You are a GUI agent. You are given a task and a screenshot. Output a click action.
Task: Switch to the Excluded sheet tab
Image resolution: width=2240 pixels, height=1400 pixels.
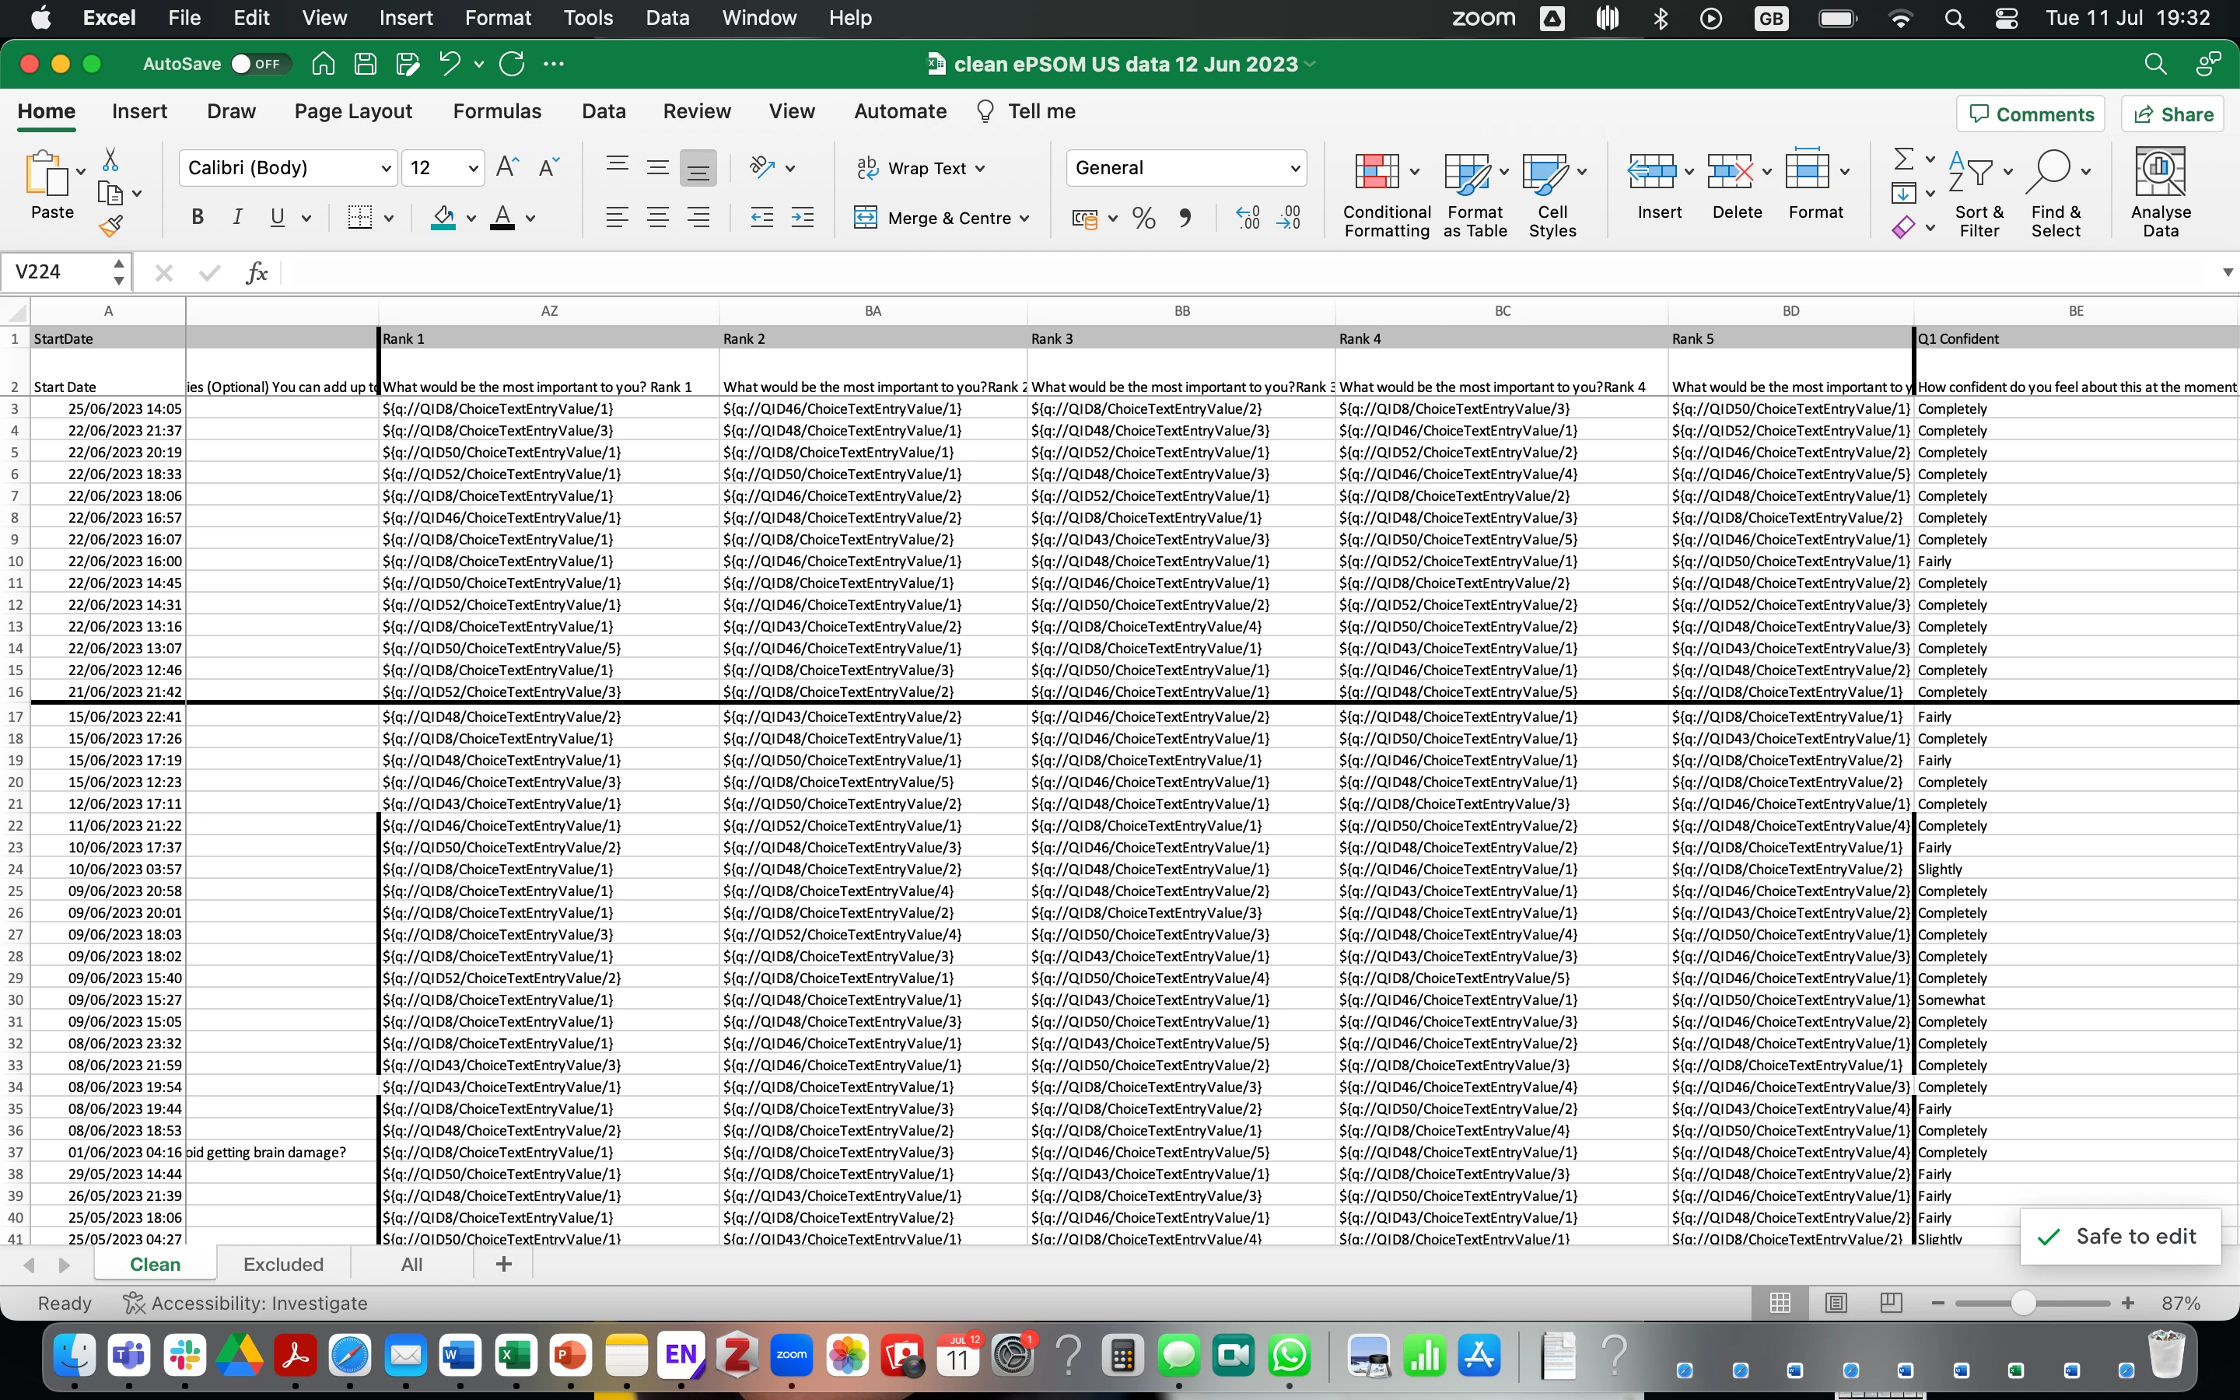point(283,1264)
